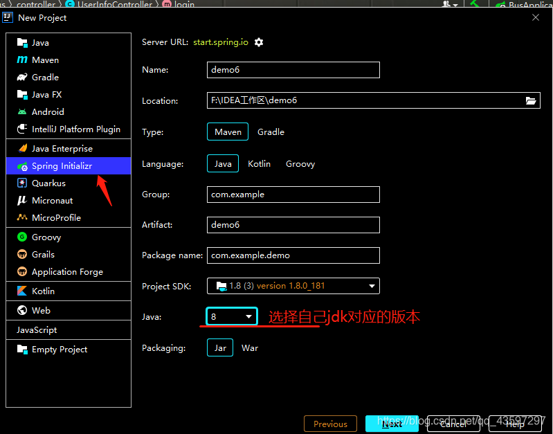Screen dimensions: 553x434
Task: Click the Java folder icon in sidebar
Action: pyautogui.click(x=22, y=43)
